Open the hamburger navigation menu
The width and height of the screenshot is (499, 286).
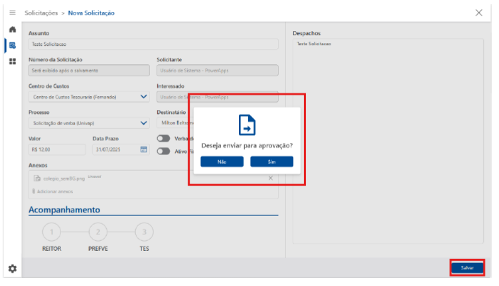(x=12, y=13)
